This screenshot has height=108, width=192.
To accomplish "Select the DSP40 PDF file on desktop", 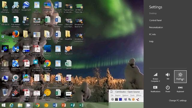I will click(x=26, y=64).
